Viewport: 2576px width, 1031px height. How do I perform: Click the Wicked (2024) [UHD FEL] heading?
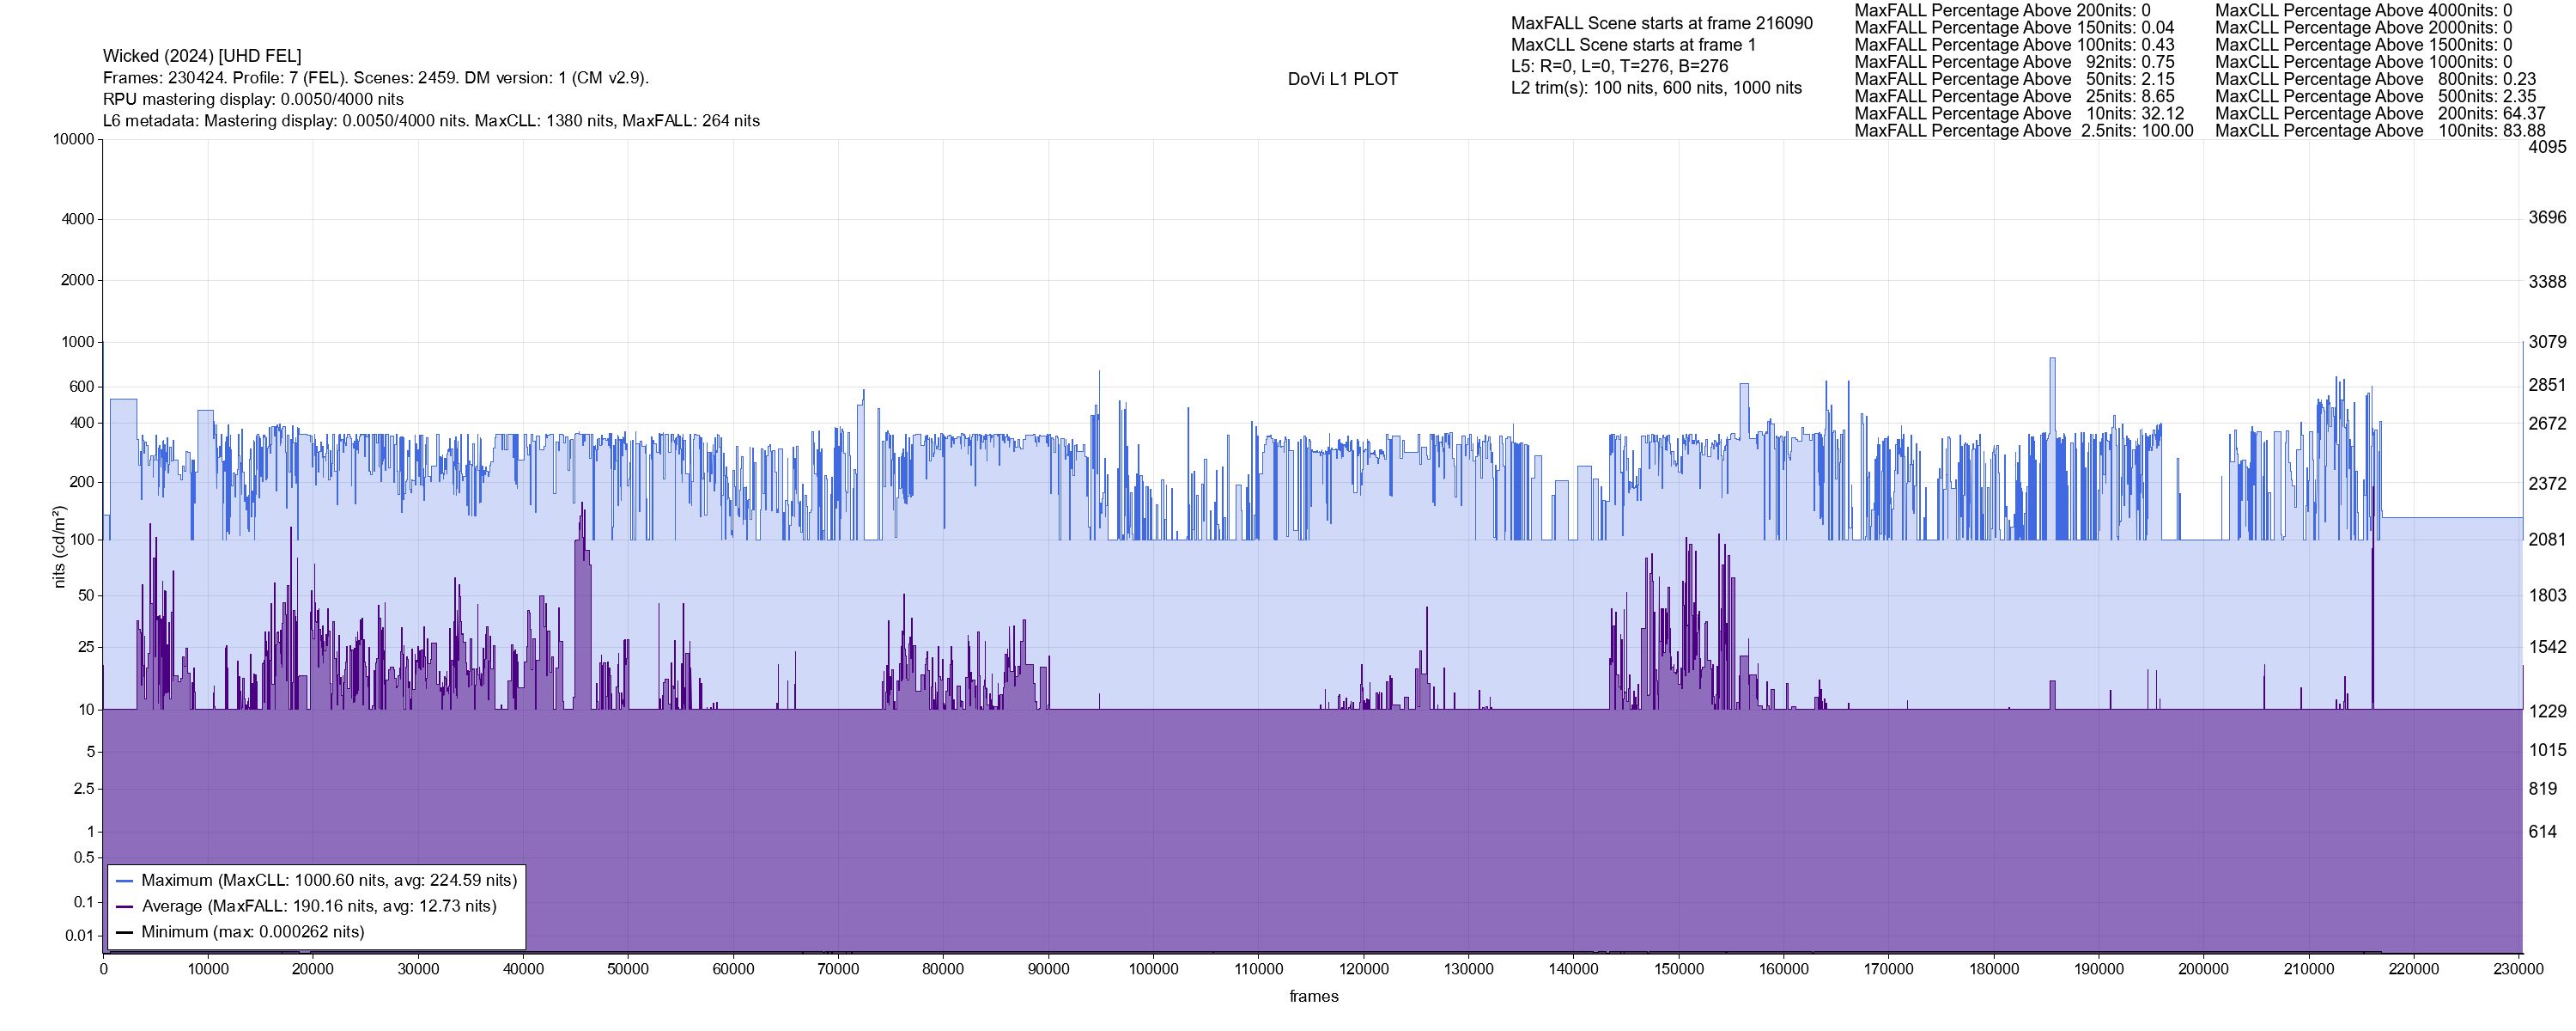(x=202, y=56)
